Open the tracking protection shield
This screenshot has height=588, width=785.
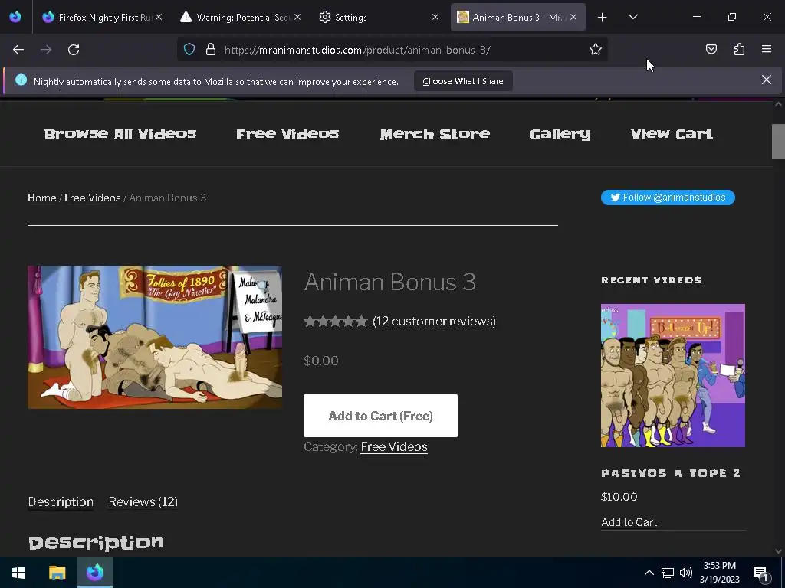click(x=189, y=50)
